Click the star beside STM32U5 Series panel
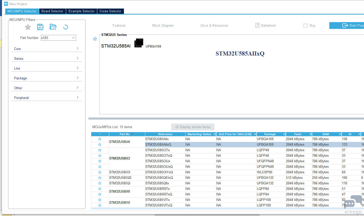 click(95, 39)
